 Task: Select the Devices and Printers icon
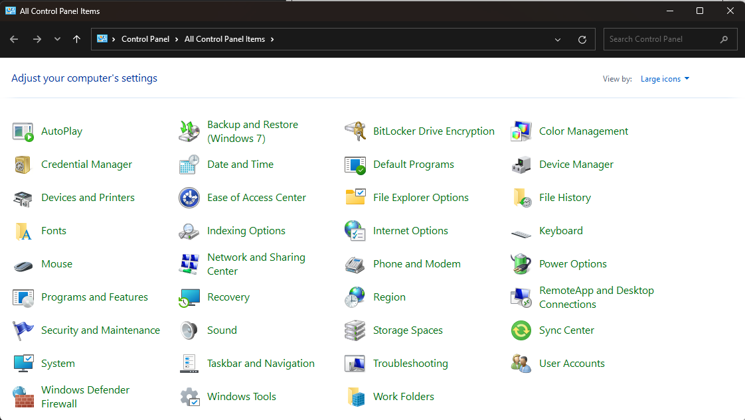click(23, 198)
